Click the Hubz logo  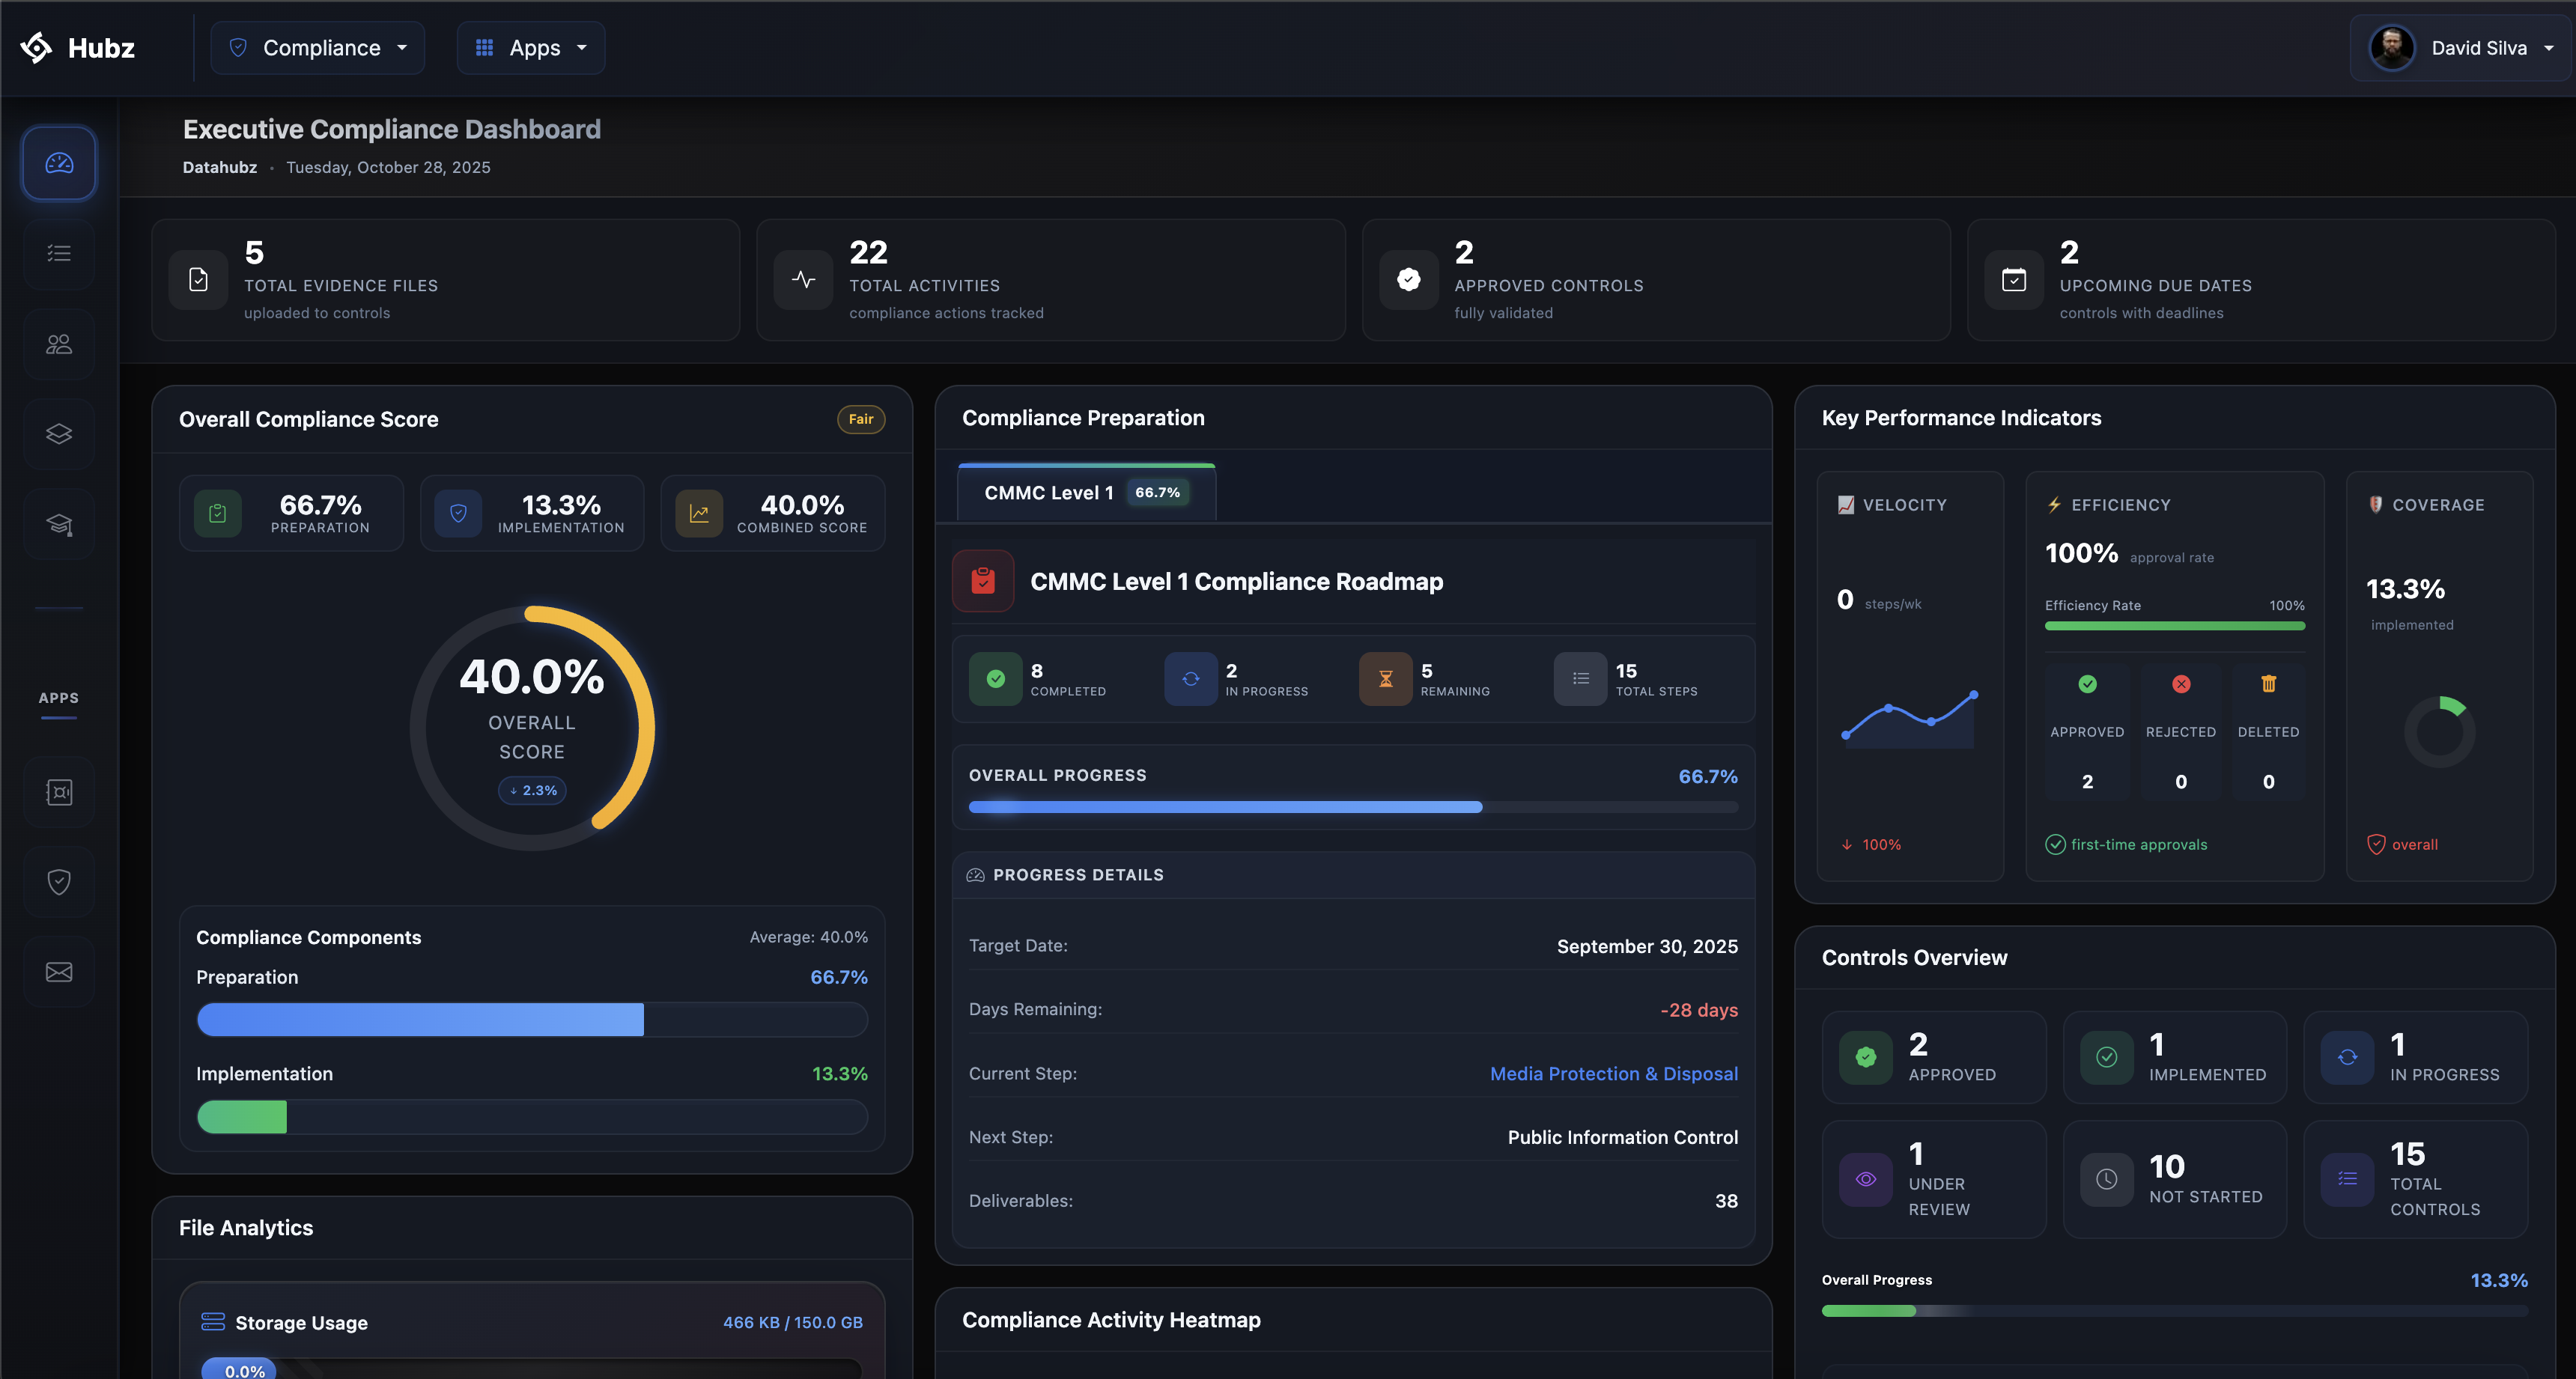78,47
